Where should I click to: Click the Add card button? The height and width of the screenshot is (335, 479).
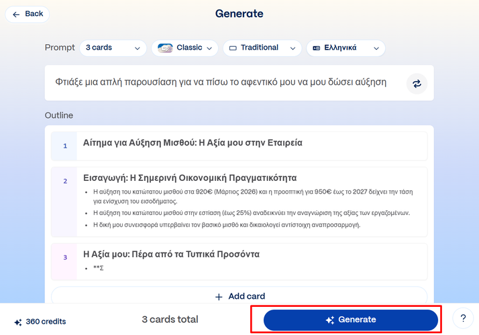coord(239,296)
